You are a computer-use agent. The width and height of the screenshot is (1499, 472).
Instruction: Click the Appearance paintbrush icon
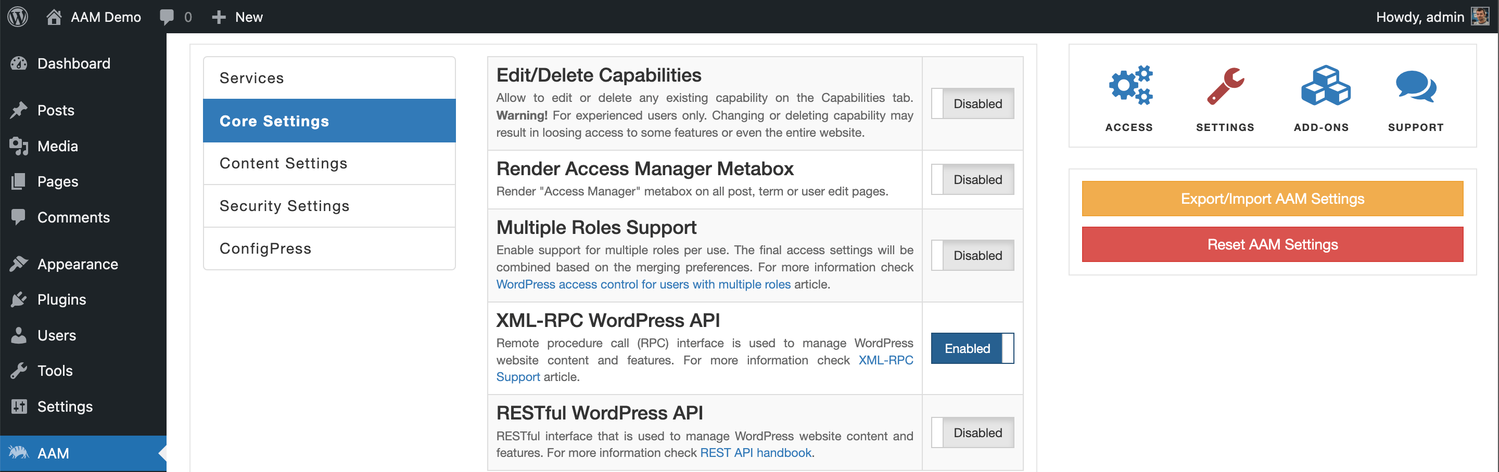point(19,264)
